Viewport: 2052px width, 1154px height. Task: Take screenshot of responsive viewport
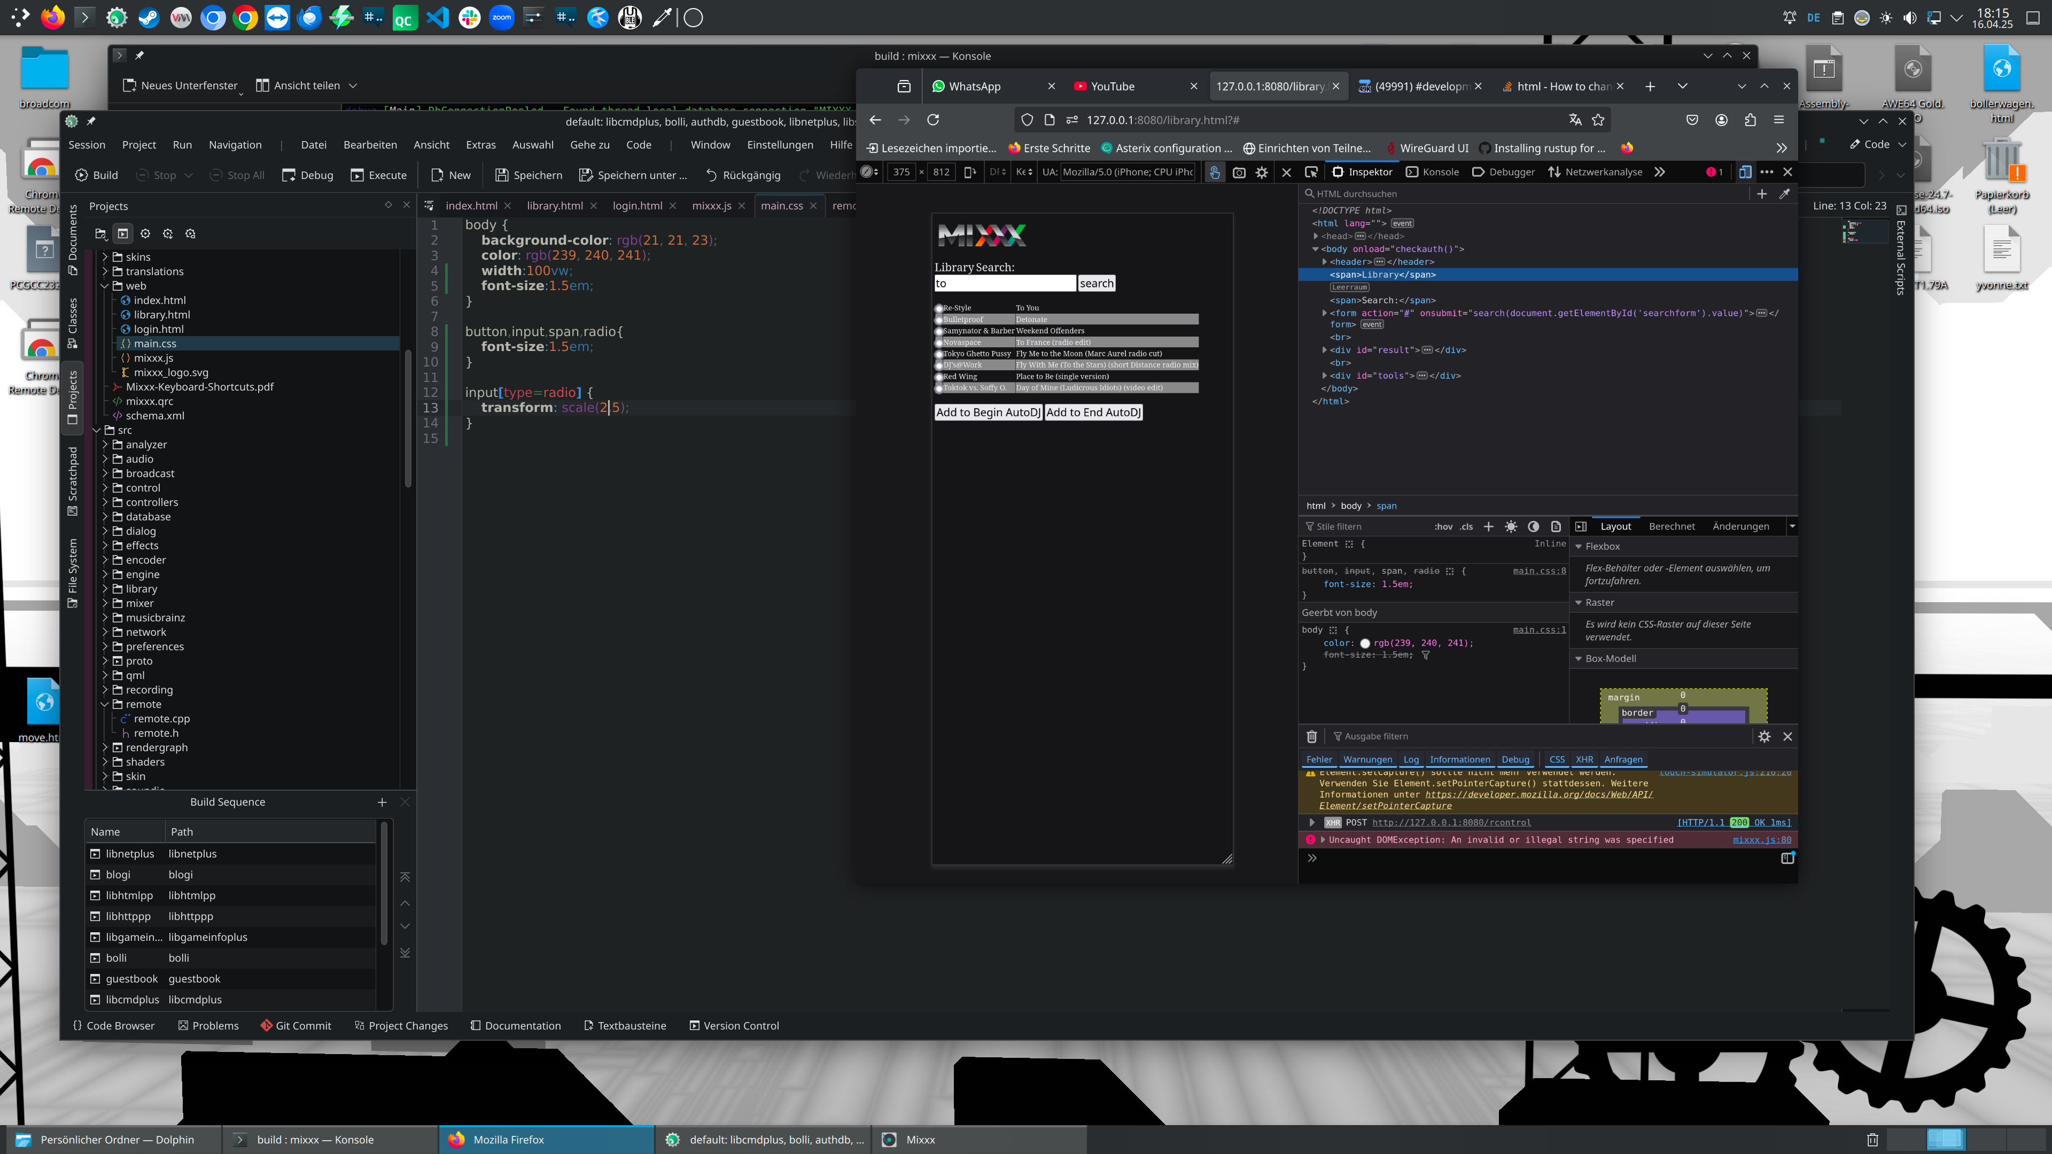[1239, 172]
